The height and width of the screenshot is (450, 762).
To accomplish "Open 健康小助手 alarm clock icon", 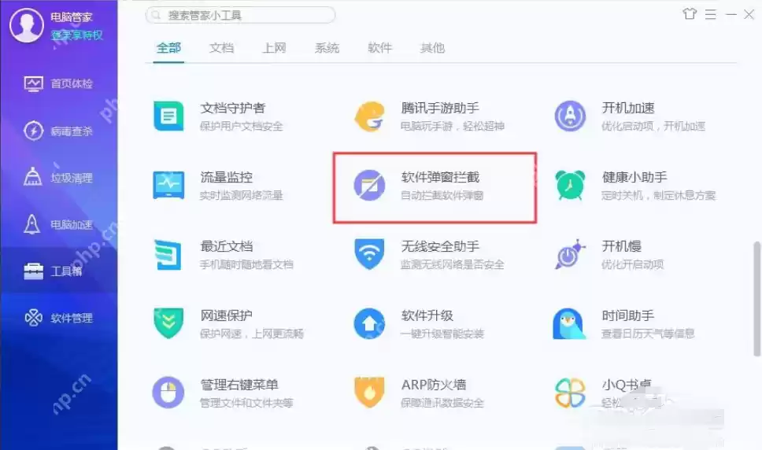I will pos(570,186).
